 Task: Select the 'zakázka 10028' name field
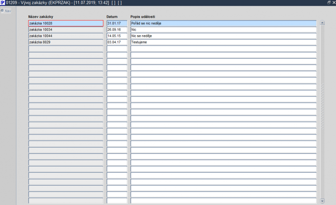(66, 23)
